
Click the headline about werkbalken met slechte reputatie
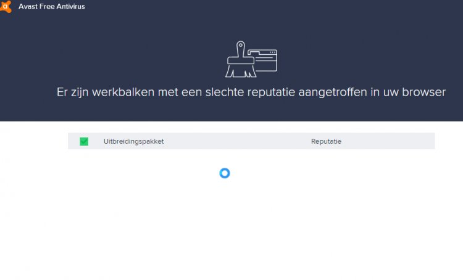(251, 93)
